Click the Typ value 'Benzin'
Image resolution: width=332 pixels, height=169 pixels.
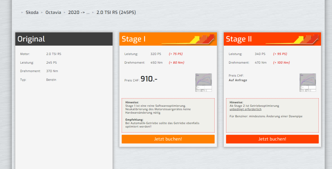tap(51, 80)
